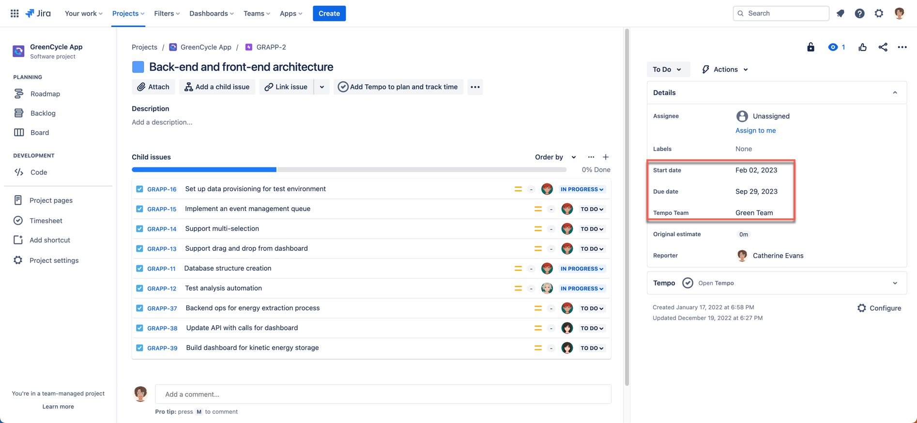The image size is (917, 423).
Task: Open the Jira app switcher grid icon
Action: point(15,14)
